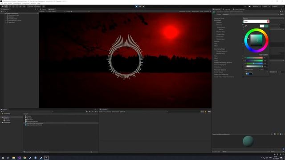Click the Game view Scale slider
This screenshot has width=285, height=160.
(80, 12)
